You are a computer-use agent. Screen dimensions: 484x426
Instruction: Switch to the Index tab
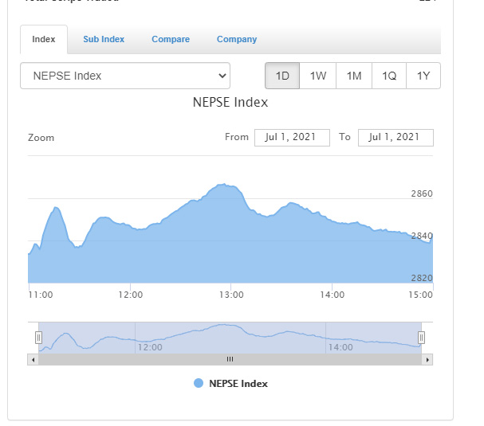(x=44, y=40)
